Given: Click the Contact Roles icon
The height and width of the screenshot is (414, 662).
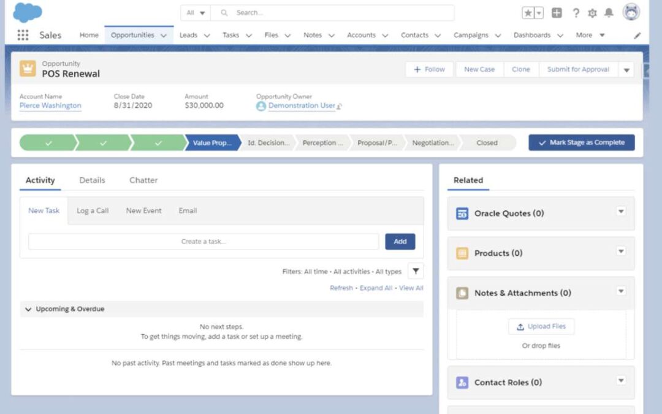Looking at the screenshot, I should pyautogui.click(x=462, y=382).
